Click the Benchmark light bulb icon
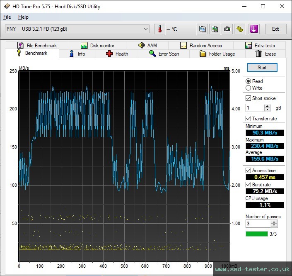Viewport: 292px width, 276px height. pos(19,53)
